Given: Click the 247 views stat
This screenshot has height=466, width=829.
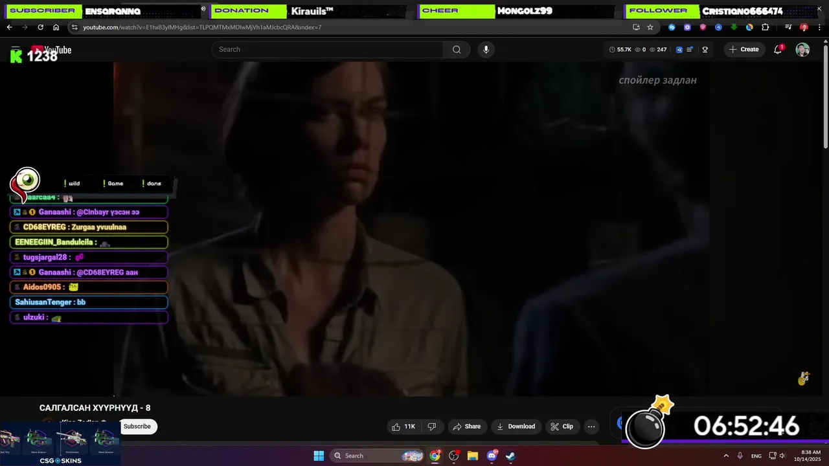Looking at the screenshot, I should click(x=658, y=49).
